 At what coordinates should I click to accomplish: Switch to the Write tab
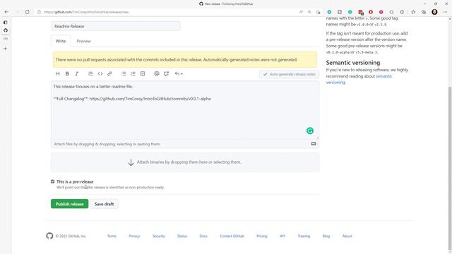61,41
